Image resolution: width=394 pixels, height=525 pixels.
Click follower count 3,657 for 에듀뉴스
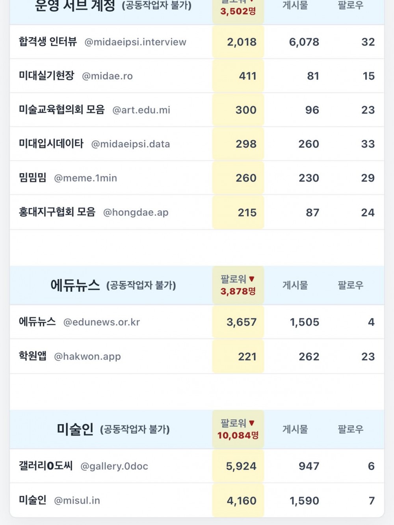[242, 322]
